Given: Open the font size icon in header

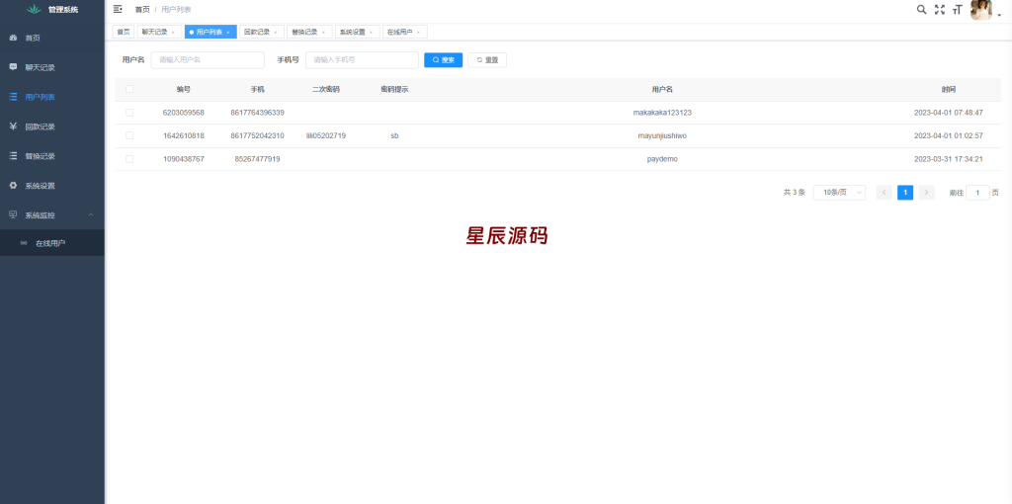Looking at the screenshot, I should (957, 10).
